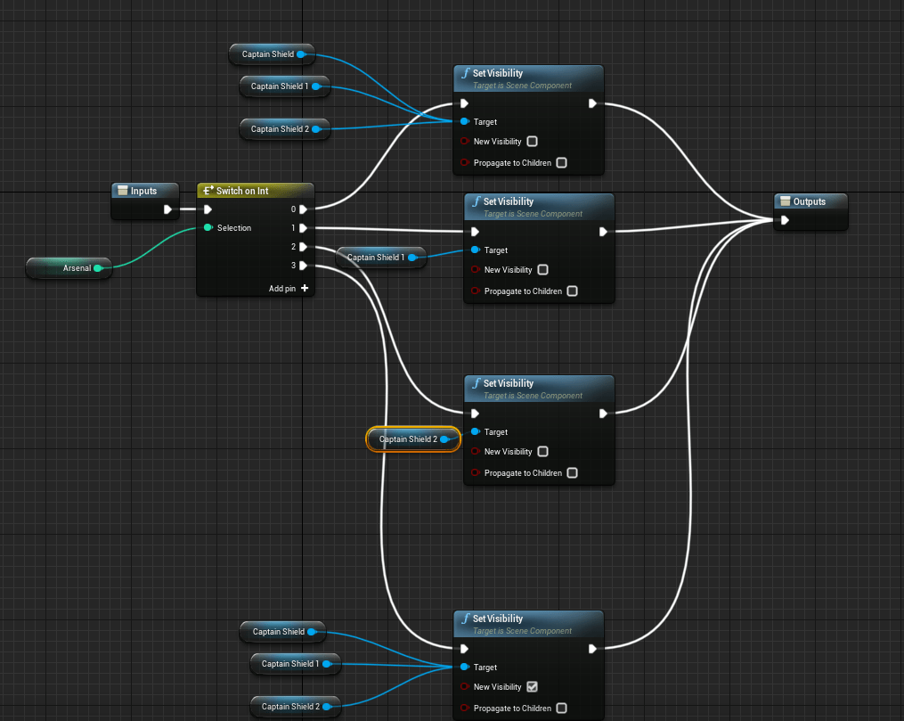
Task: Click output pin 3 on Switch on Int
Action: tap(303, 266)
